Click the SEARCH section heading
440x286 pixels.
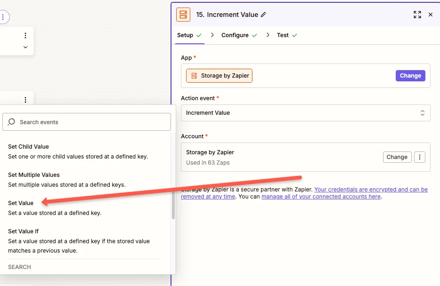[x=19, y=267]
